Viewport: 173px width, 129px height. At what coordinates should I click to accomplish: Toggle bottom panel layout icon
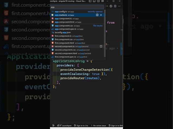coord(94,1)
